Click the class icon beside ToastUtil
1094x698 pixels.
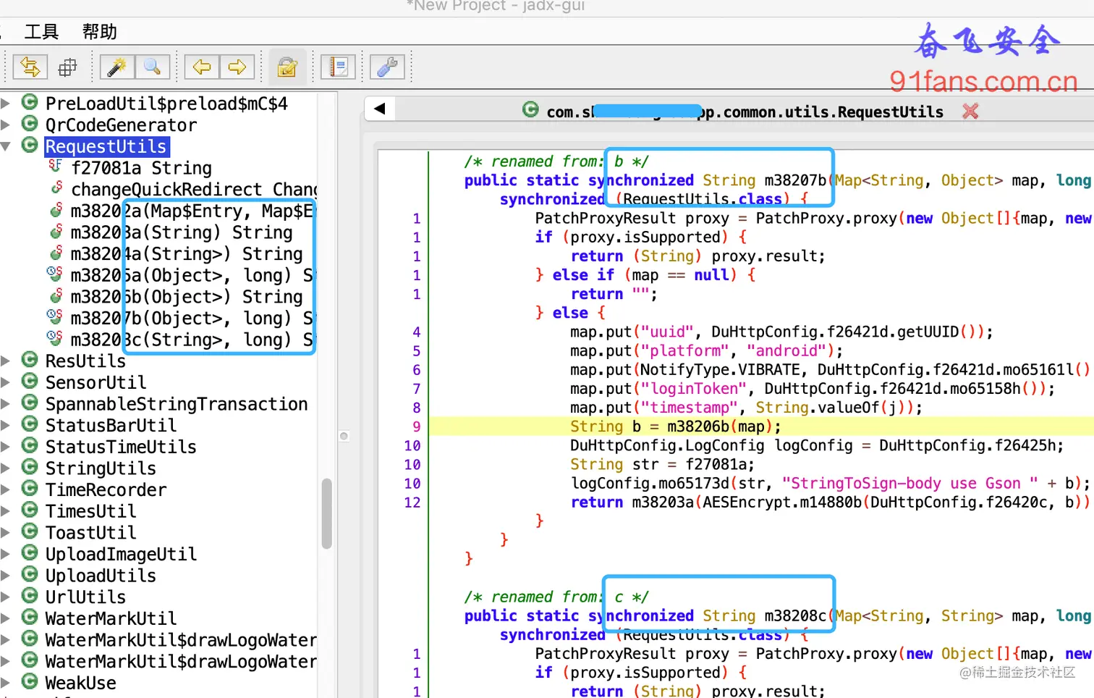tap(30, 531)
